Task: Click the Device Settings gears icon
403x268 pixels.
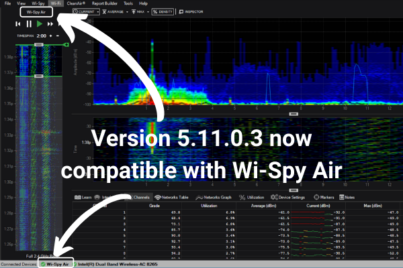Action: [274, 197]
